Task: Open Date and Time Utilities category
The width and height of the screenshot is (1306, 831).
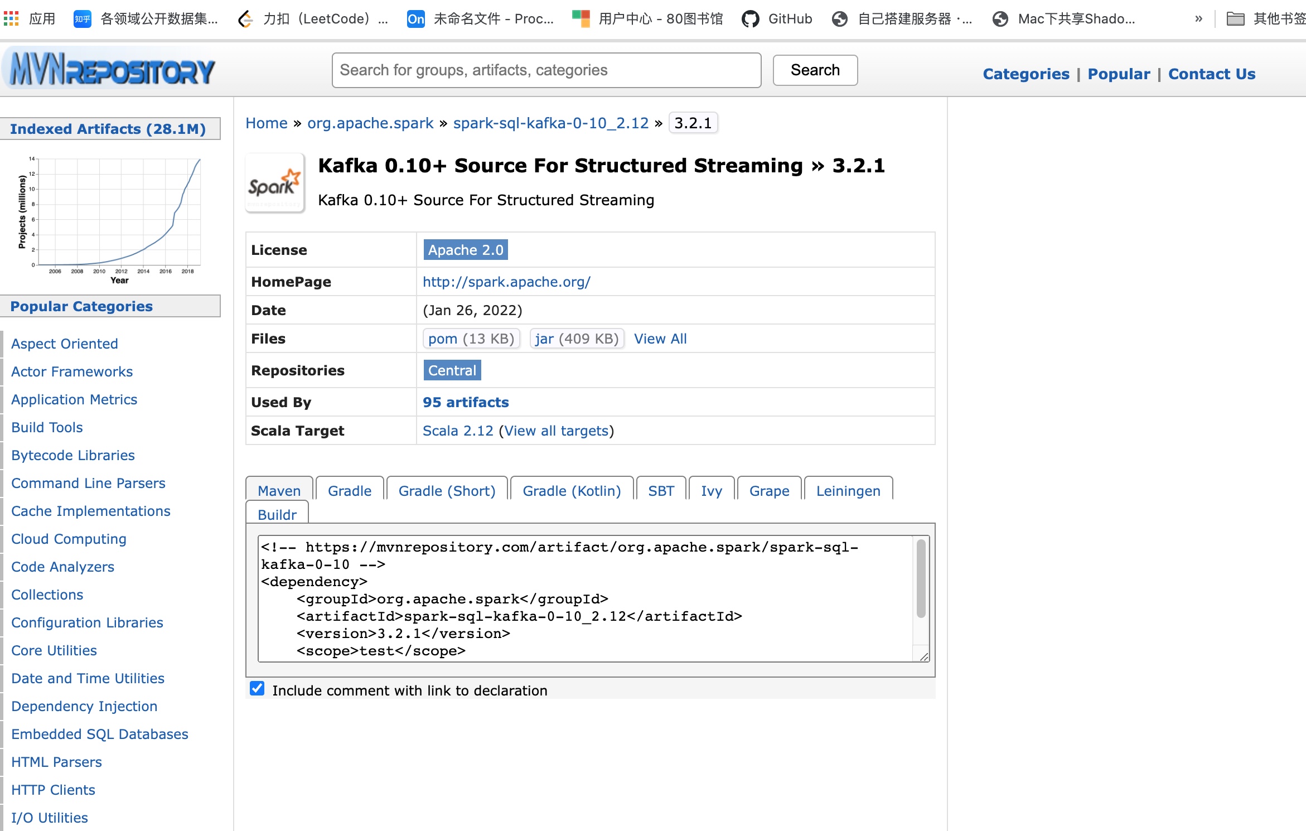Action: click(x=88, y=678)
